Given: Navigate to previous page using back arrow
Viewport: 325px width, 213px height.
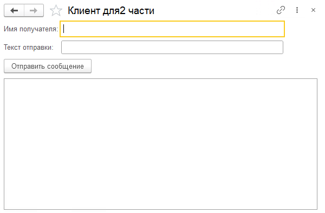Looking at the screenshot, I should 14,10.
